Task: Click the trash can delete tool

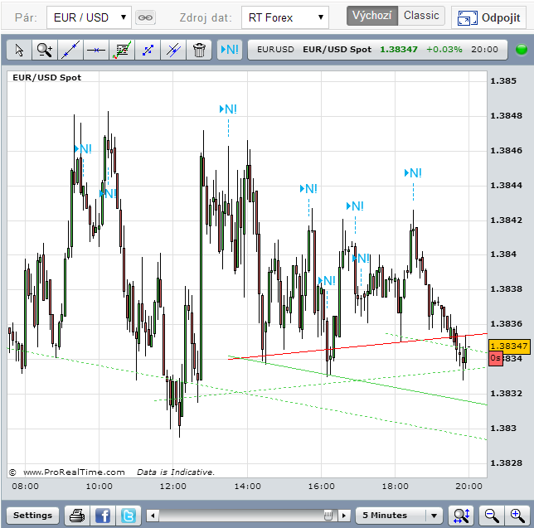Action: tap(199, 50)
